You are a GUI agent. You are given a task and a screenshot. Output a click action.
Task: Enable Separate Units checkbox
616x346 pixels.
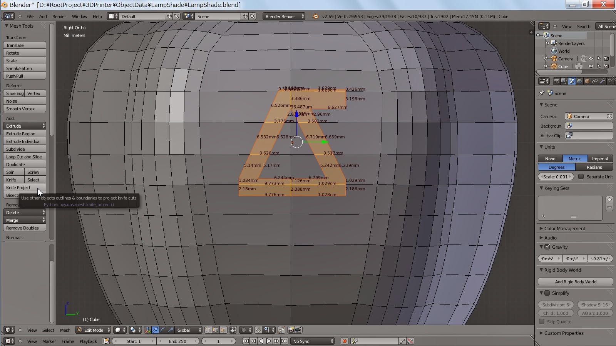point(581,177)
